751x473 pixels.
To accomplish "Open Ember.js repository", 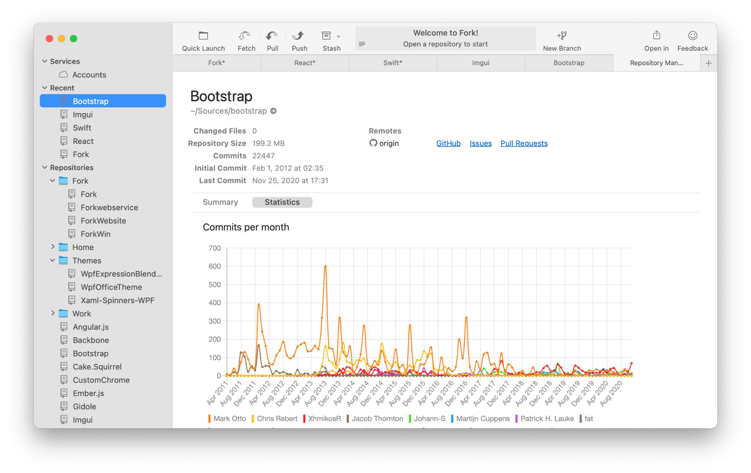I will 103,393.
